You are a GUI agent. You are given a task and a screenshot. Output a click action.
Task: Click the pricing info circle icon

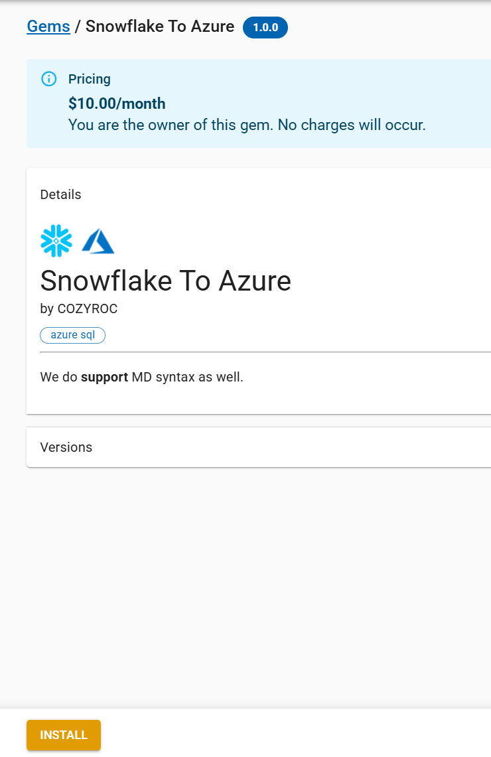coord(49,79)
